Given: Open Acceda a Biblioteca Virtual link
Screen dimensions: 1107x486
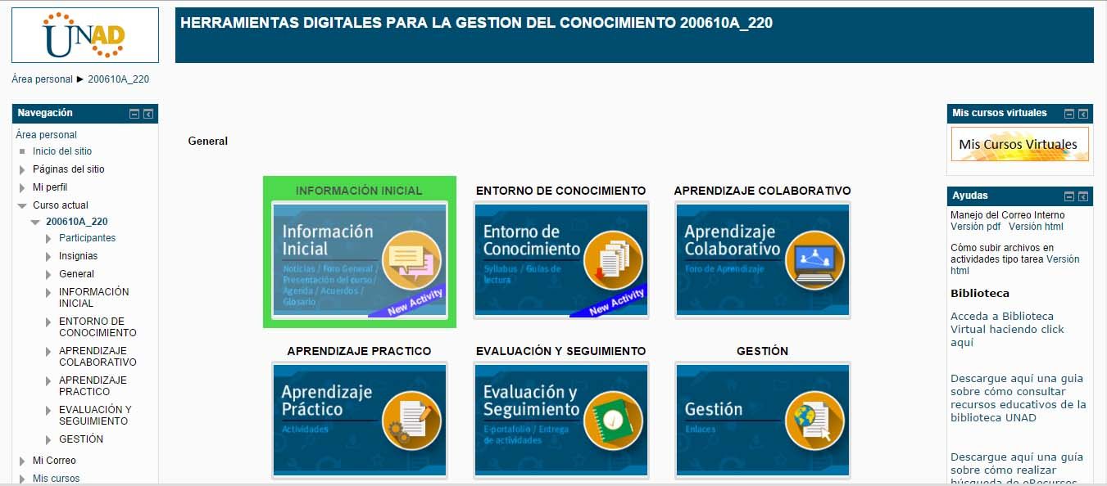Looking at the screenshot, I should coord(1007,330).
